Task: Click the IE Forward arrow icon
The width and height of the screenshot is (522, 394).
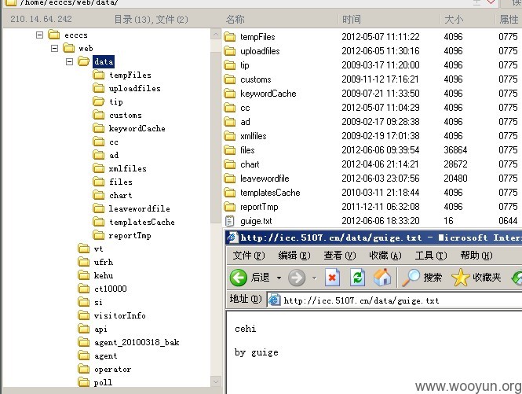Action: (x=297, y=278)
